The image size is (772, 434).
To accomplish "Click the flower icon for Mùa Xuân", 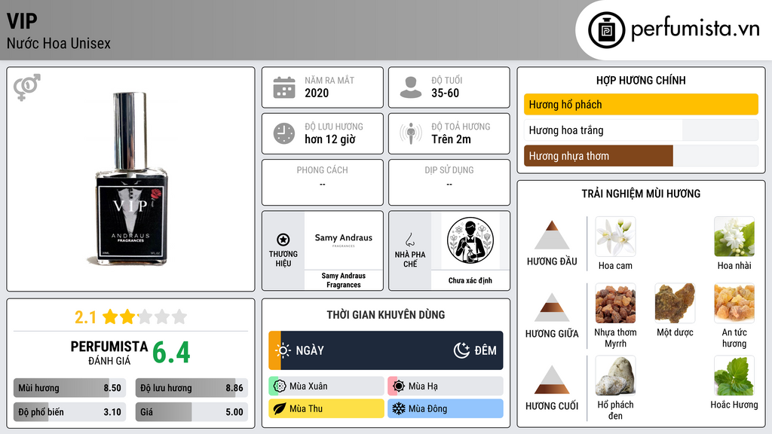I will 280,387.
